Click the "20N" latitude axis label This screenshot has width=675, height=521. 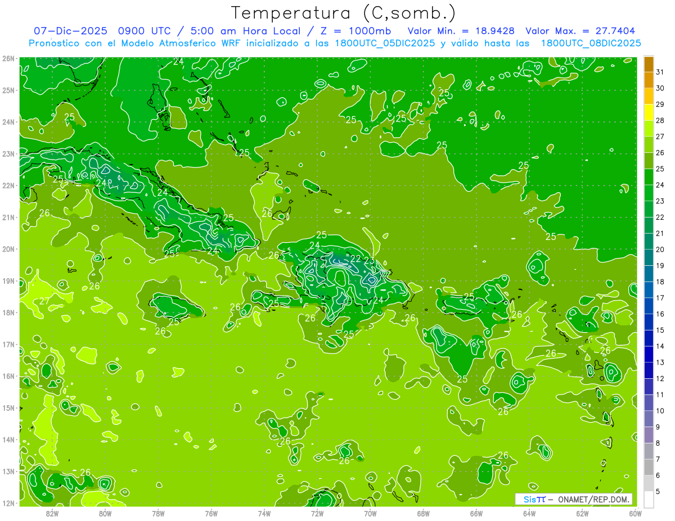pos(8,249)
